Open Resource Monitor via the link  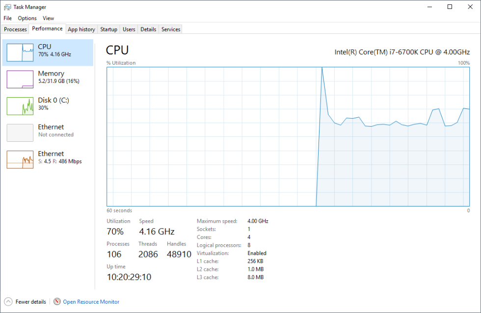click(90, 301)
